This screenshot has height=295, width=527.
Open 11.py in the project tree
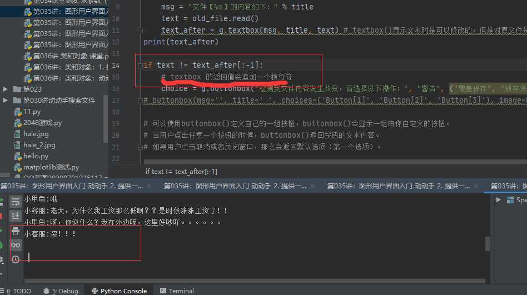tap(32, 111)
